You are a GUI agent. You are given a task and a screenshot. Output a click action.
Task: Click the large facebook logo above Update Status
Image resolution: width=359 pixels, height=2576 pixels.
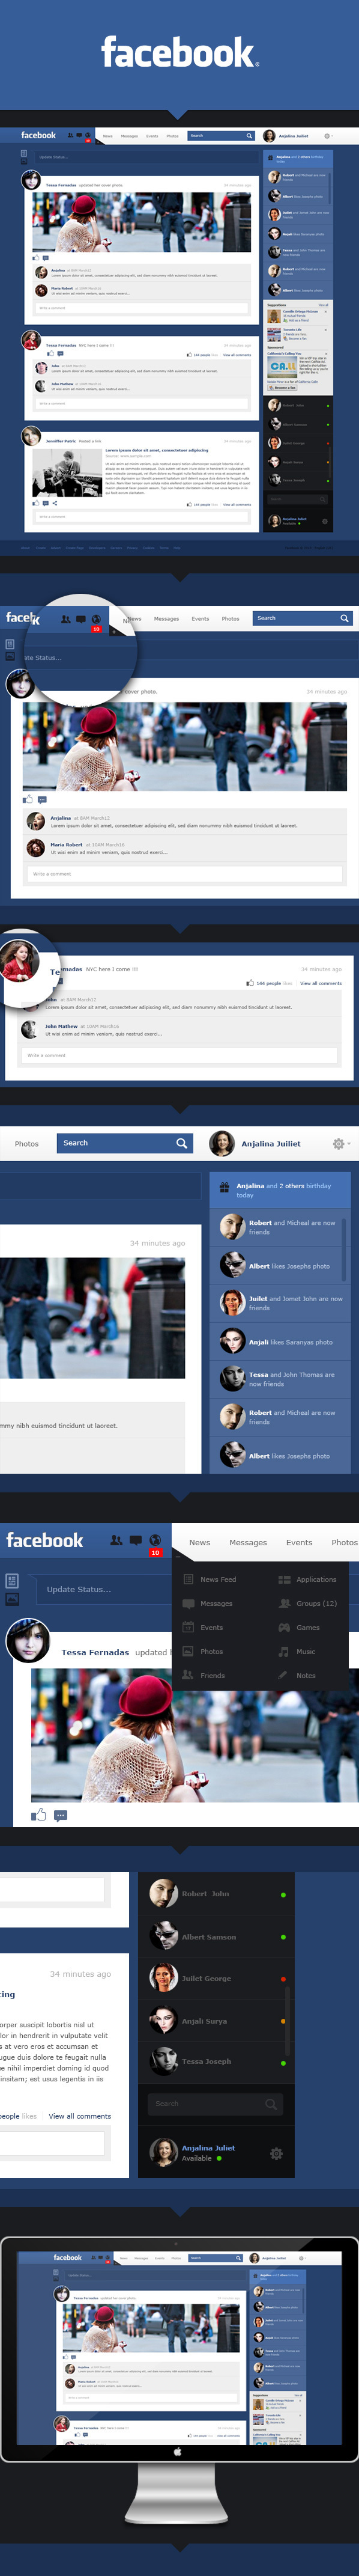tap(44, 1540)
